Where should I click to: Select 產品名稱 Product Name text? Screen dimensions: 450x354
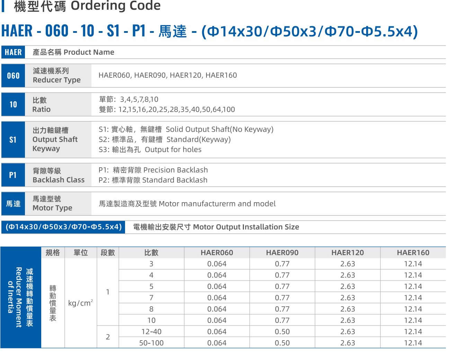pos(73,52)
